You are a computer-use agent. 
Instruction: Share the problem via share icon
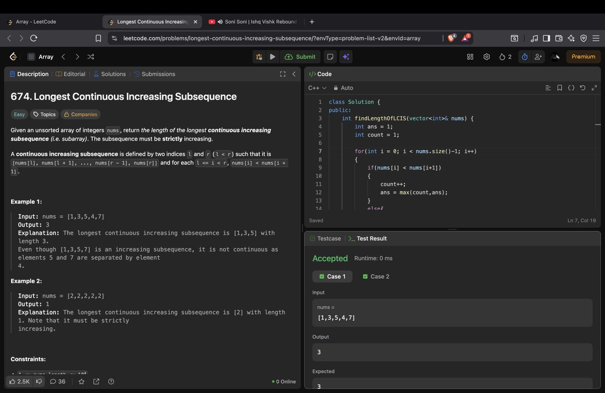pos(96,381)
